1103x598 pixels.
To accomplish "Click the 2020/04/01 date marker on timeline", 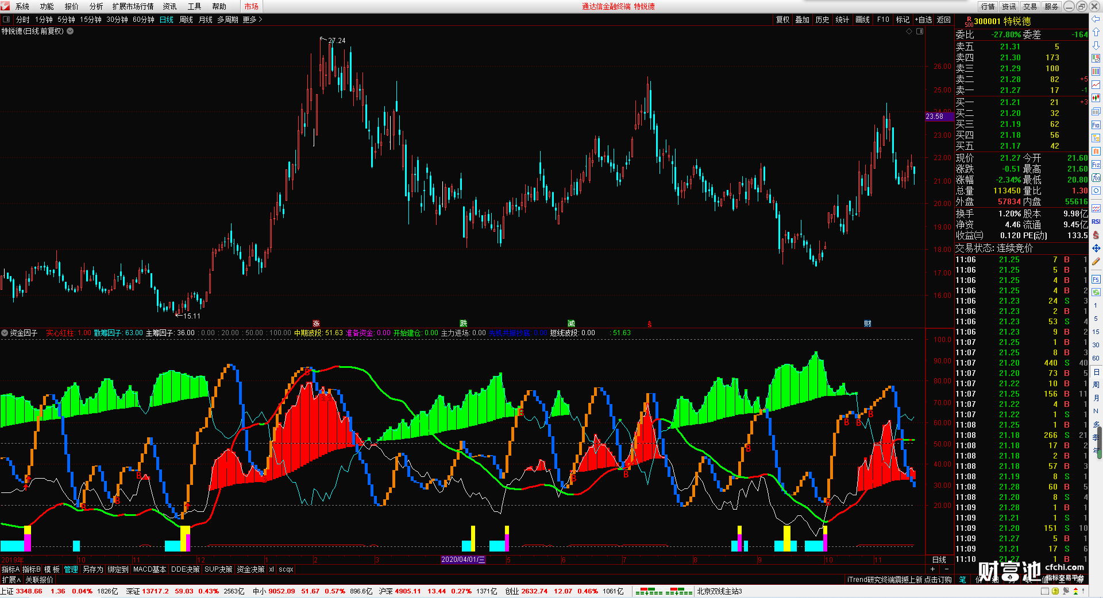I will tap(463, 560).
